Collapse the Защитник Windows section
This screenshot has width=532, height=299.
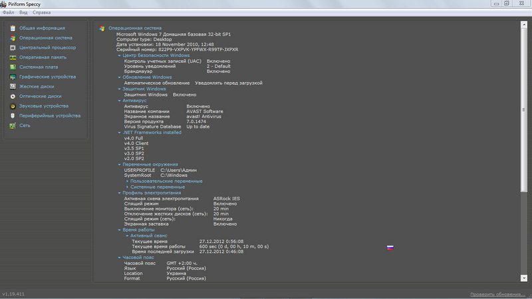pyautogui.click(x=119, y=89)
